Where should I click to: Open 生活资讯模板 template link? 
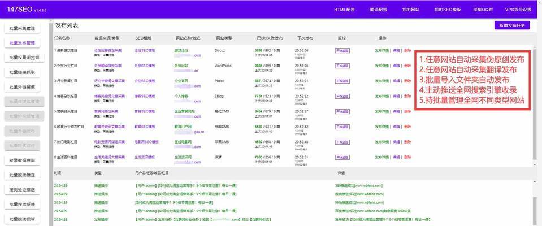click(145, 157)
